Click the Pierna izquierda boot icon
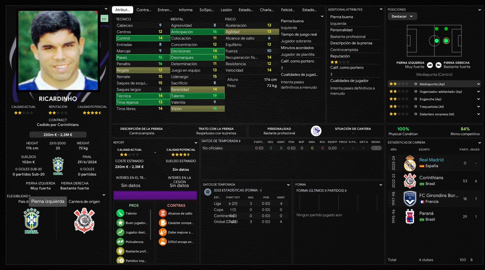The width and height of the screenshot is (485, 270). click(x=430, y=65)
